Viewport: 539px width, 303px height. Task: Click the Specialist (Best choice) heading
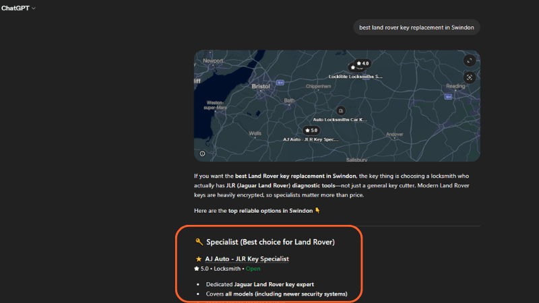point(270,242)
